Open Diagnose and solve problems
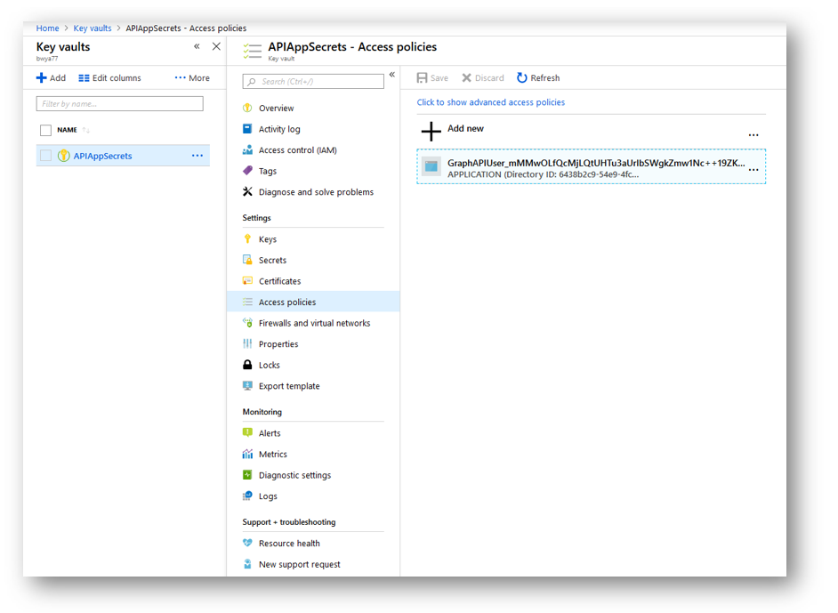 point(317,192)
